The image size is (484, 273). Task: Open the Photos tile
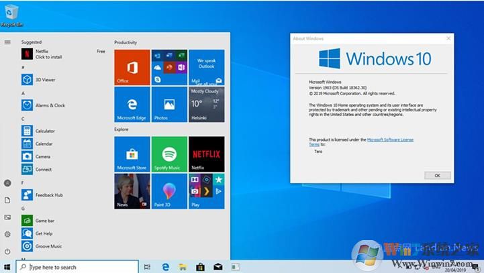[x=168, y=104]
